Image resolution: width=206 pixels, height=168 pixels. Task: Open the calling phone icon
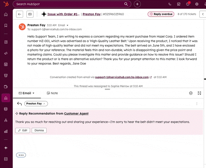pyautogui.click(x=170, y=4)
